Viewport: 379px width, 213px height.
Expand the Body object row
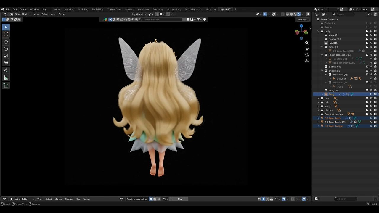(x=322, y=94)
